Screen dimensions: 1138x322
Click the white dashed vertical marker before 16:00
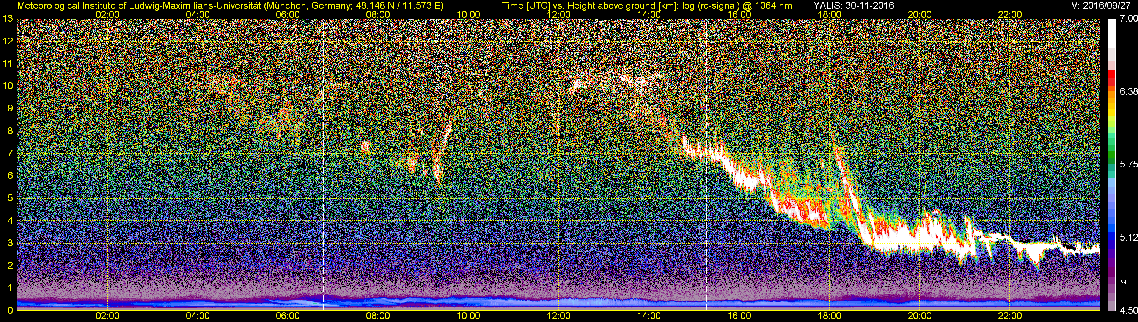(706, 164)
